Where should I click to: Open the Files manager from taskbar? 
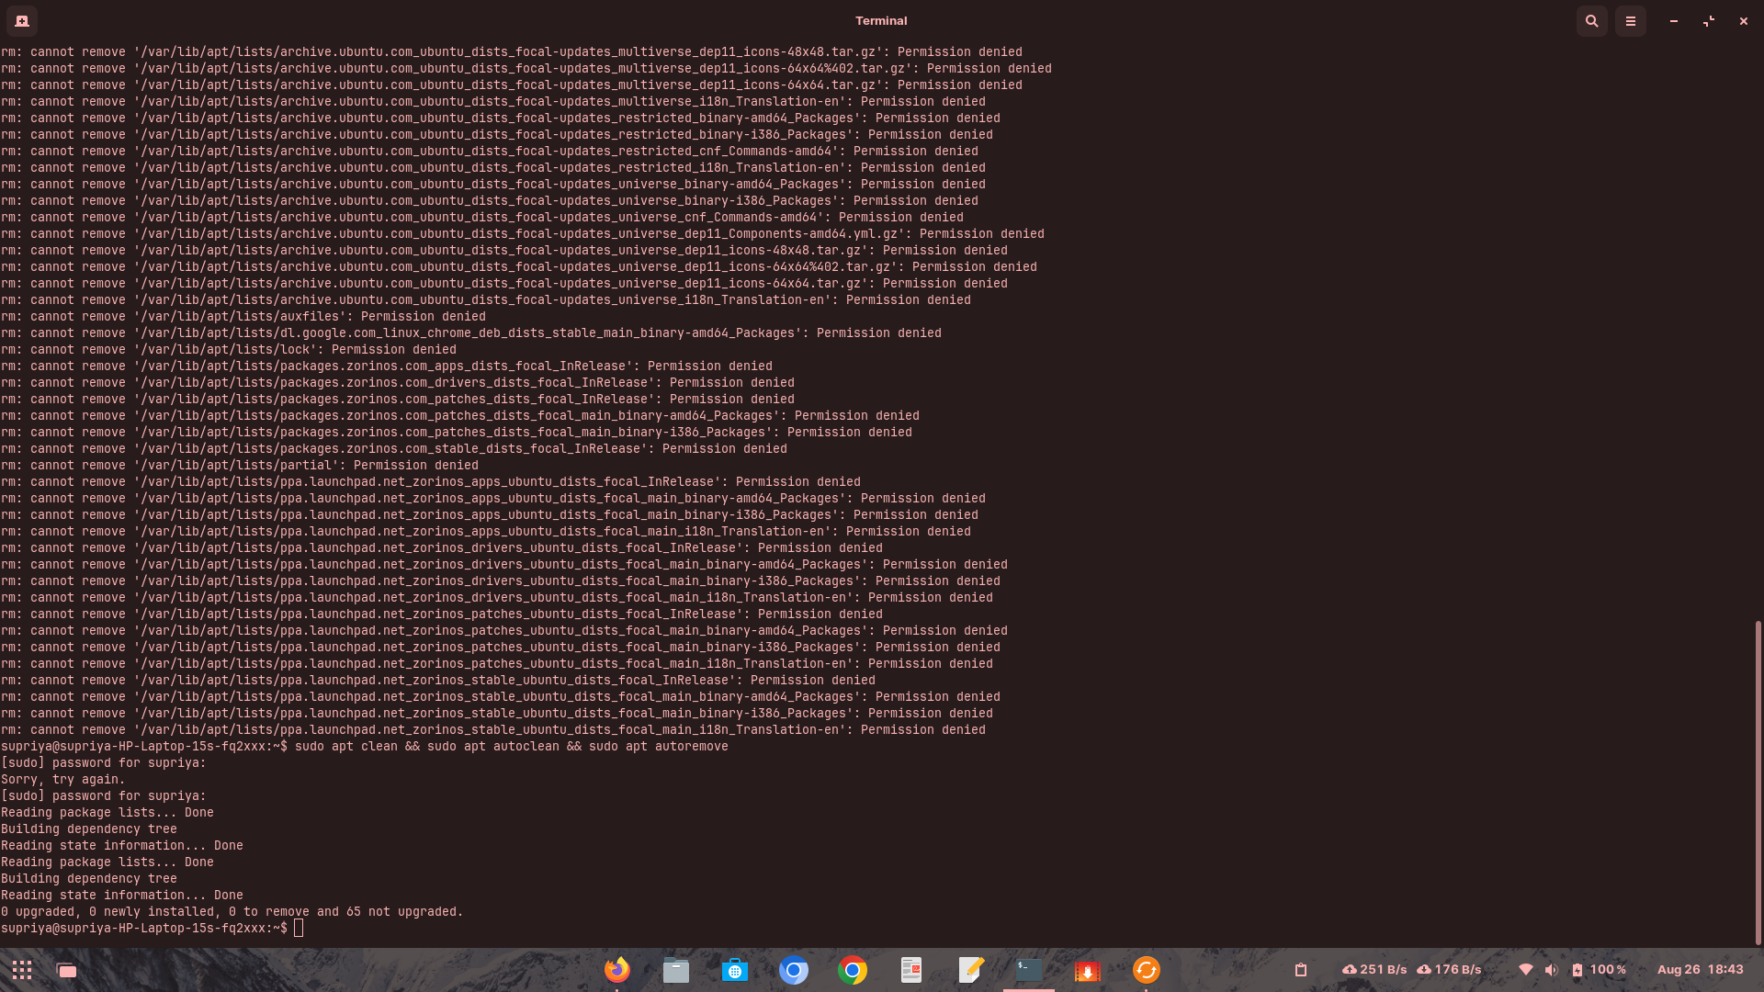tap(676, 970)
